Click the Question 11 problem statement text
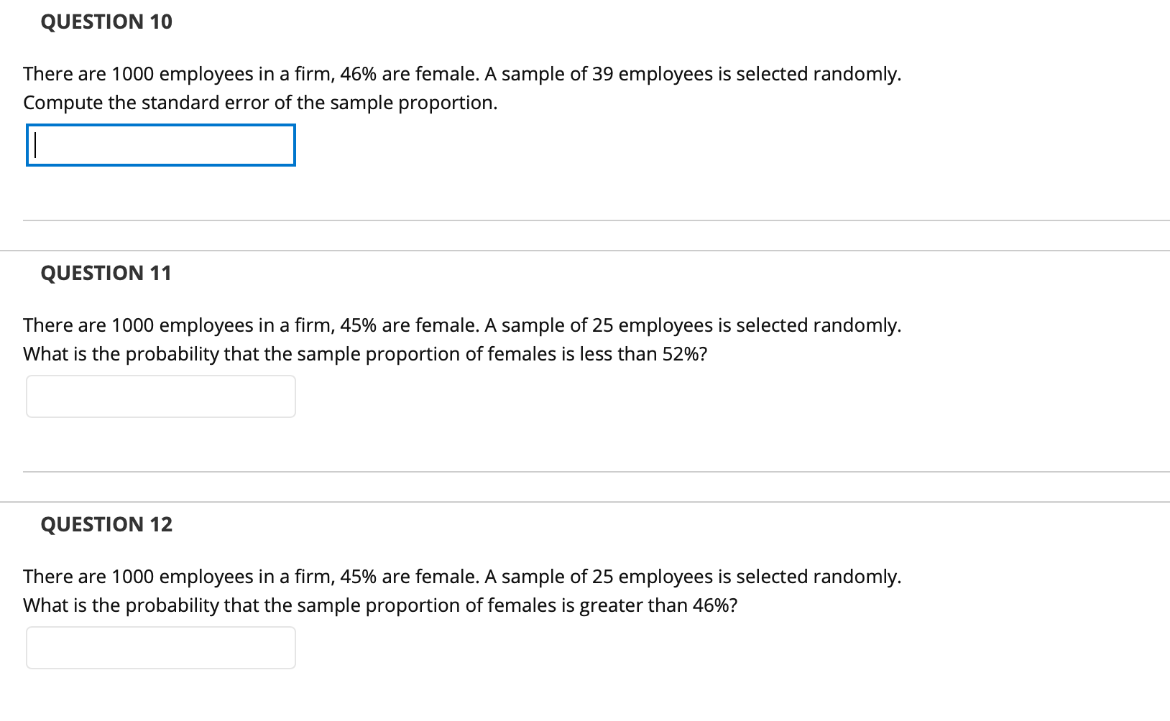 [460, 339]
